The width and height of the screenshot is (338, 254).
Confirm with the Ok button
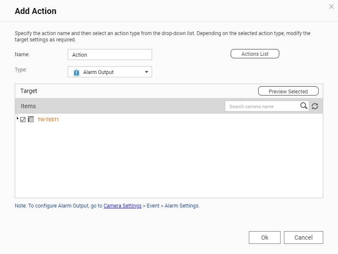pyautogui.click(x=264, y=238)
